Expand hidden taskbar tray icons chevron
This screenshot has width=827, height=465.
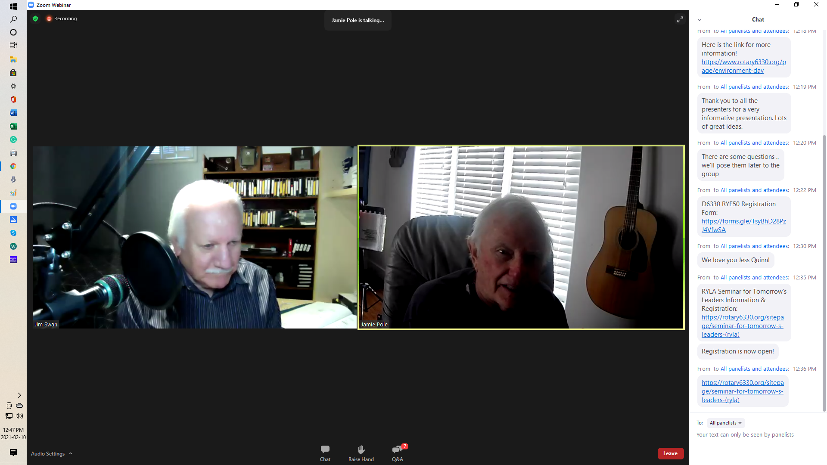19,395
